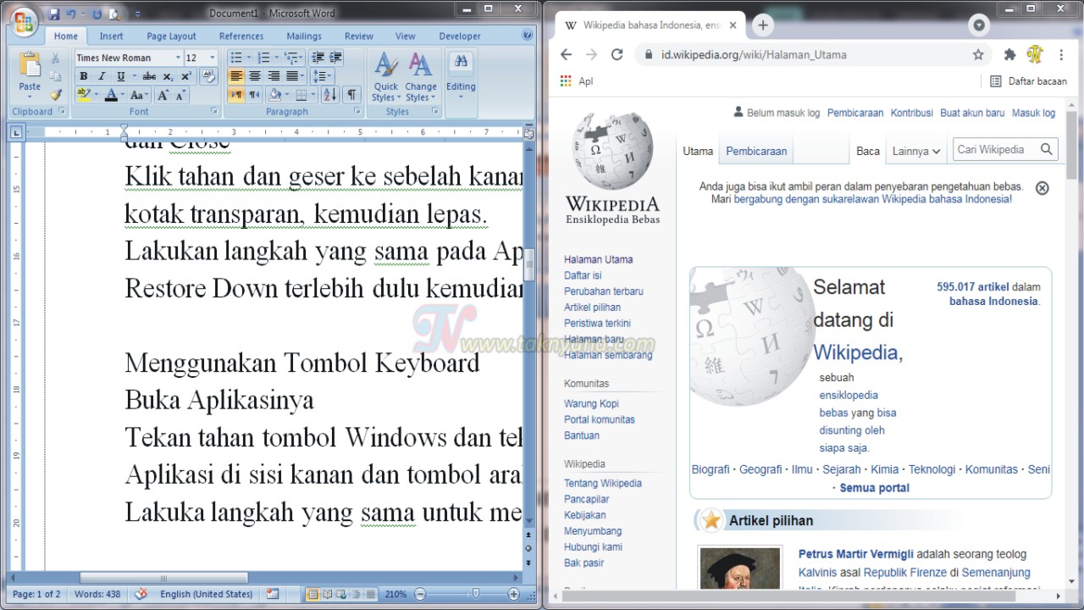Reload the Wikipedia page in Chrome
The height and width of the screenshot is (610, 1084).
pyautogui.click(x=617, y=54)
